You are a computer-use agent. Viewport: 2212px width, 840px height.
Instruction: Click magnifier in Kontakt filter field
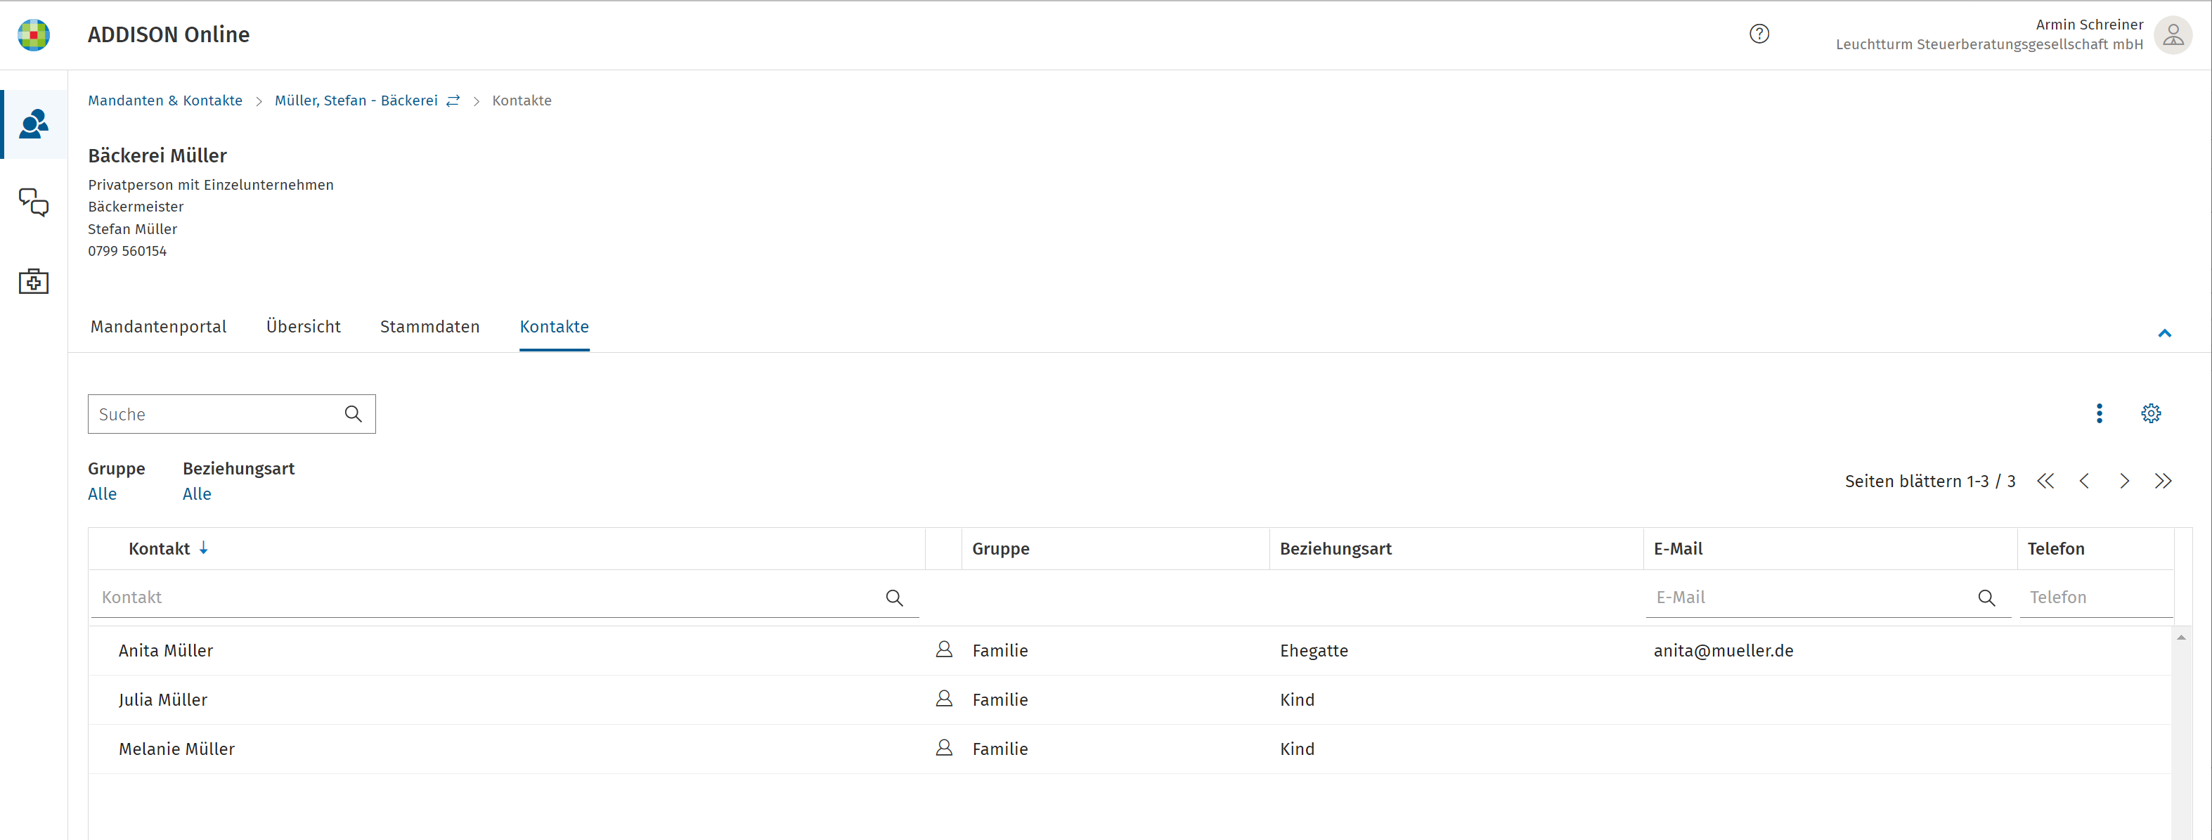click(x=894, y=597)
